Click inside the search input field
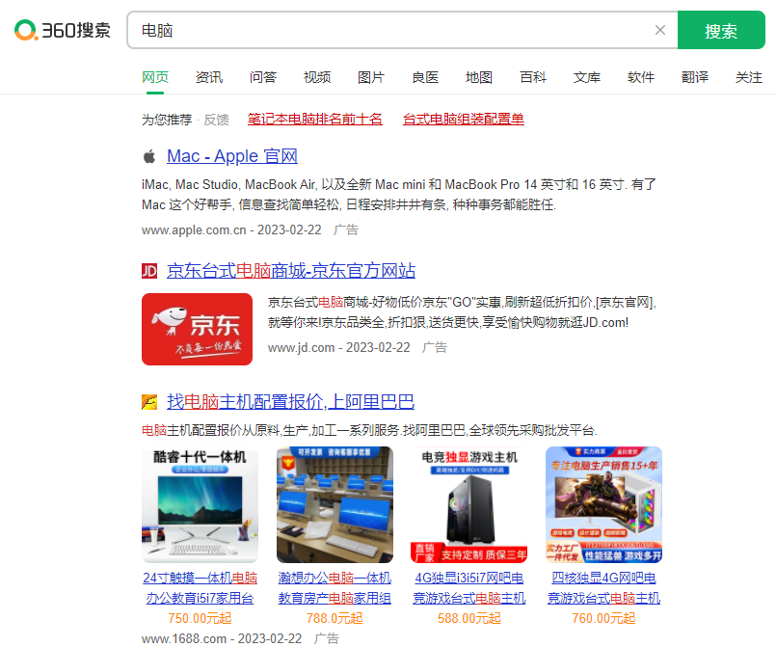The image size is (776, 647). tap(386, 30)
